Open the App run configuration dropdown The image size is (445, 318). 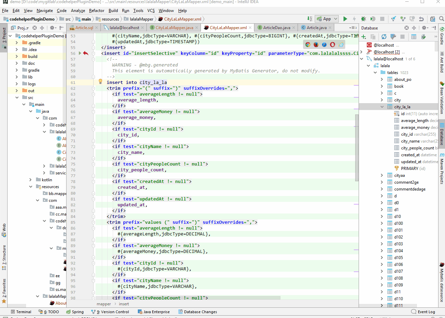[327, 19]
